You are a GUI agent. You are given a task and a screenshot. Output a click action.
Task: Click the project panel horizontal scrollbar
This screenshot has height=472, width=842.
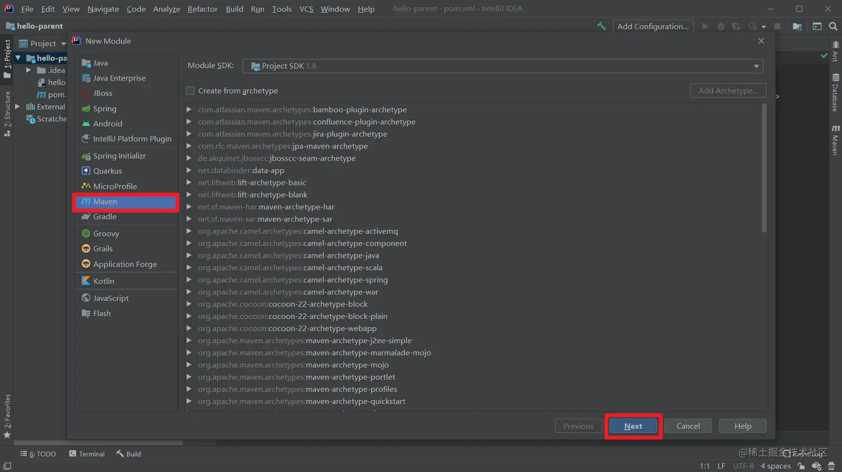pyautogui.click(x=97, y=443)
